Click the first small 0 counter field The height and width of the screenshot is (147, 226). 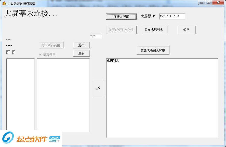click(x=8, y=52)
